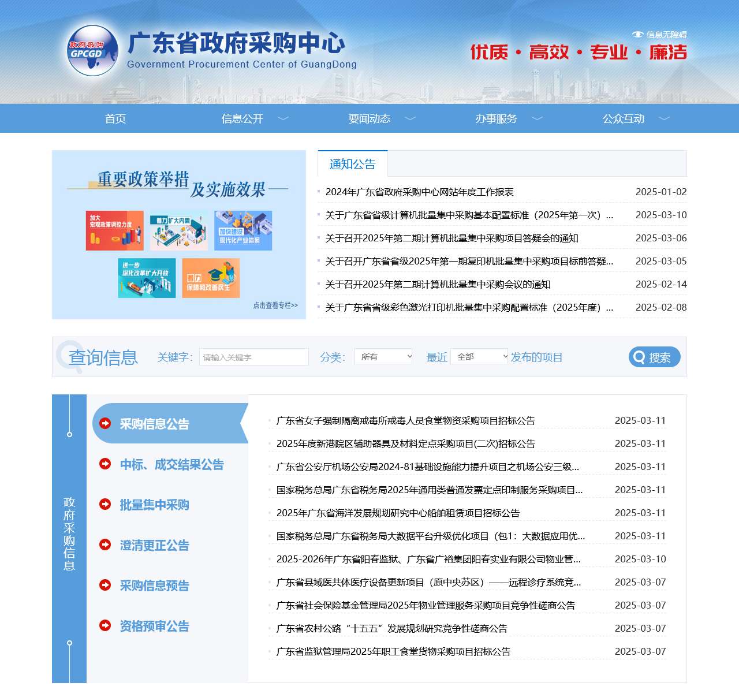739x690 pixels.
Task: Open 关于召开2025年第二期计算机批量集中采购会议的通知
Action: point(438,284)
